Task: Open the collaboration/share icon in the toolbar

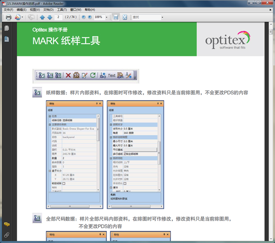Action: tap(18, 17)
